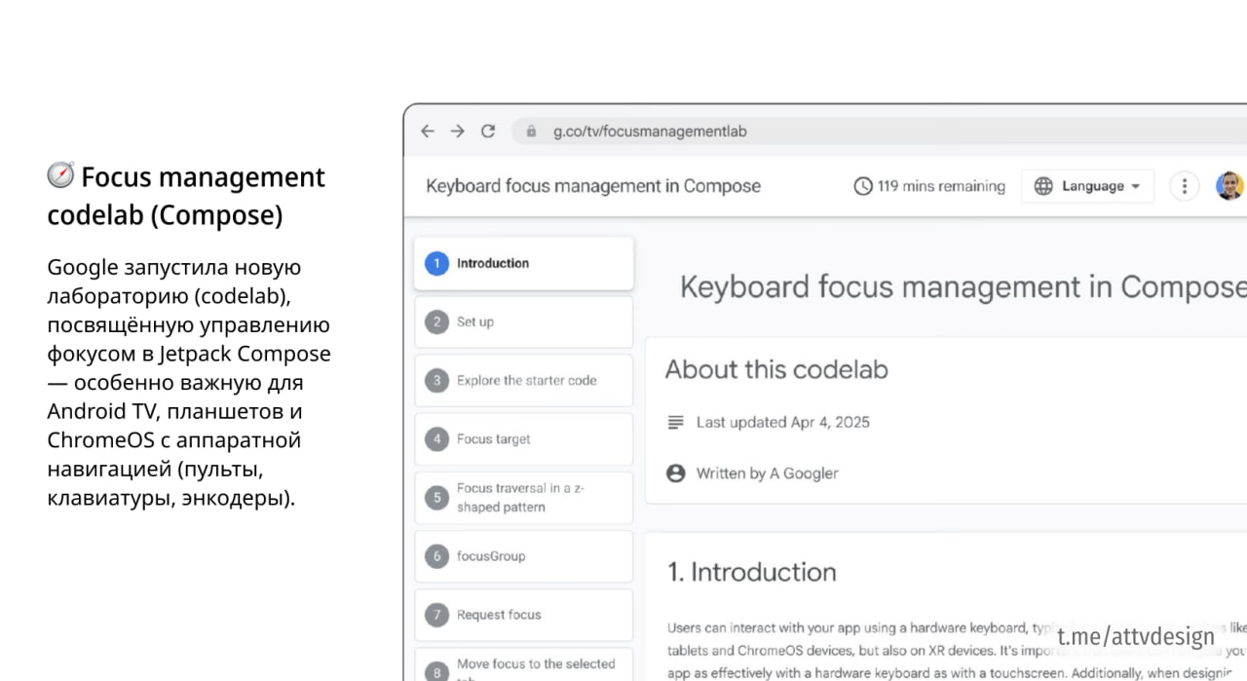Open the Language dropdown
The height and width of the screenshot is (681, 1247).
pyautogui.click(x=1087, y=186)
